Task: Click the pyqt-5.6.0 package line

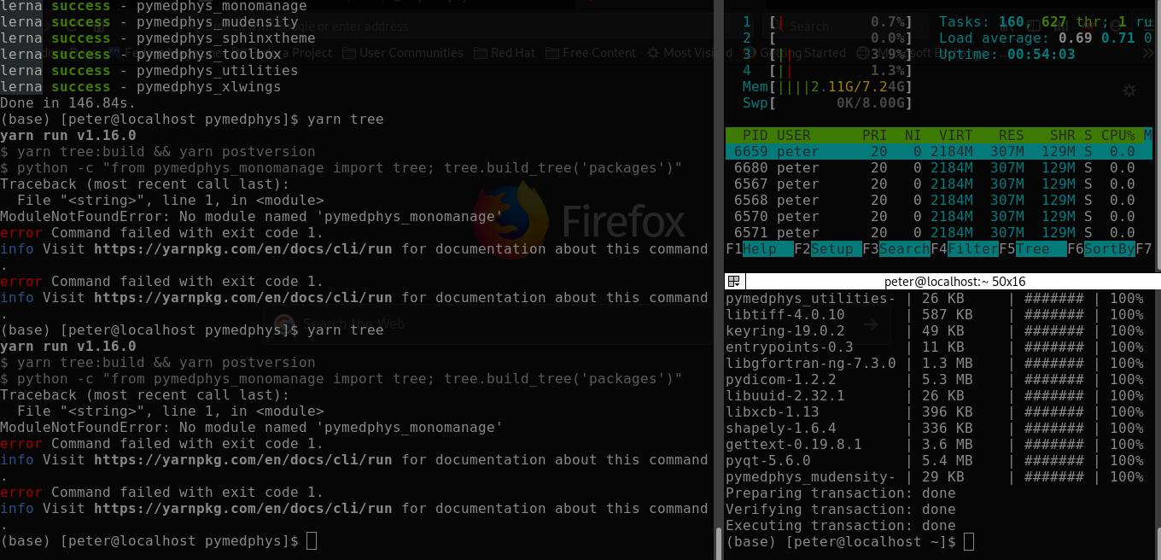Action: tap(935, 460)
